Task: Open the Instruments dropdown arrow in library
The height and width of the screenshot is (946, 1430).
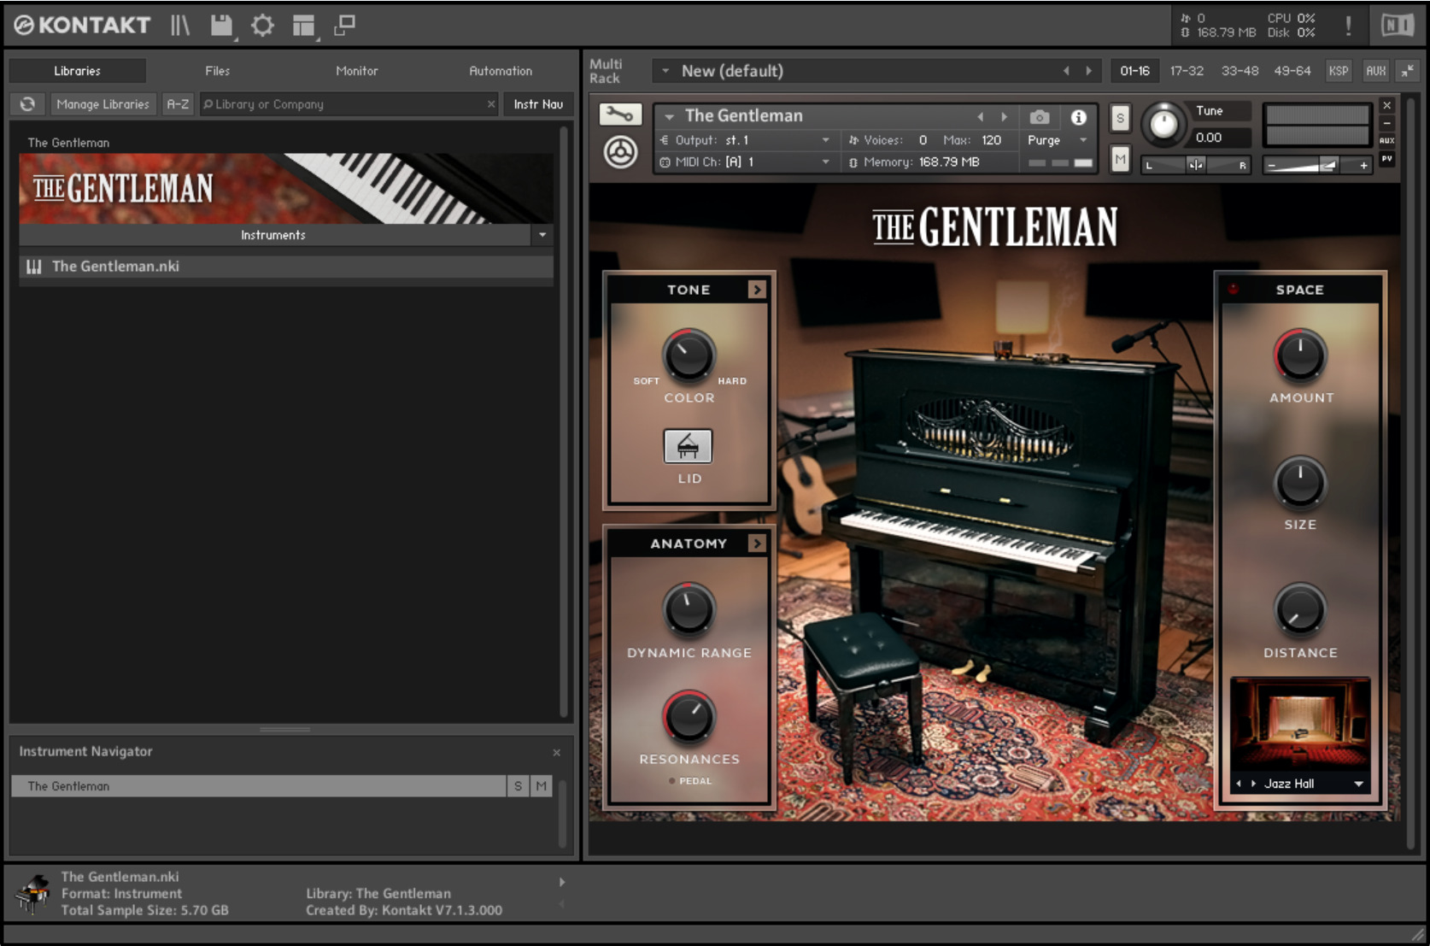Action: click(542, 235)
